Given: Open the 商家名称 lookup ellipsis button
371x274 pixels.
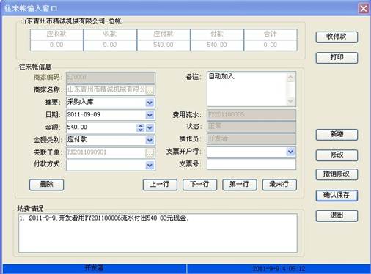Looking at the screenshot, I should pyautogui.click(x=150, y=90).
